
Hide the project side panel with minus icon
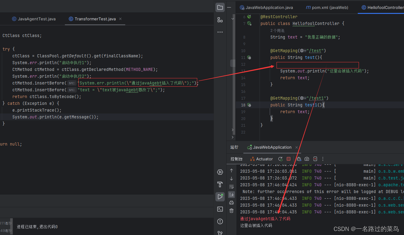[229, 7]
